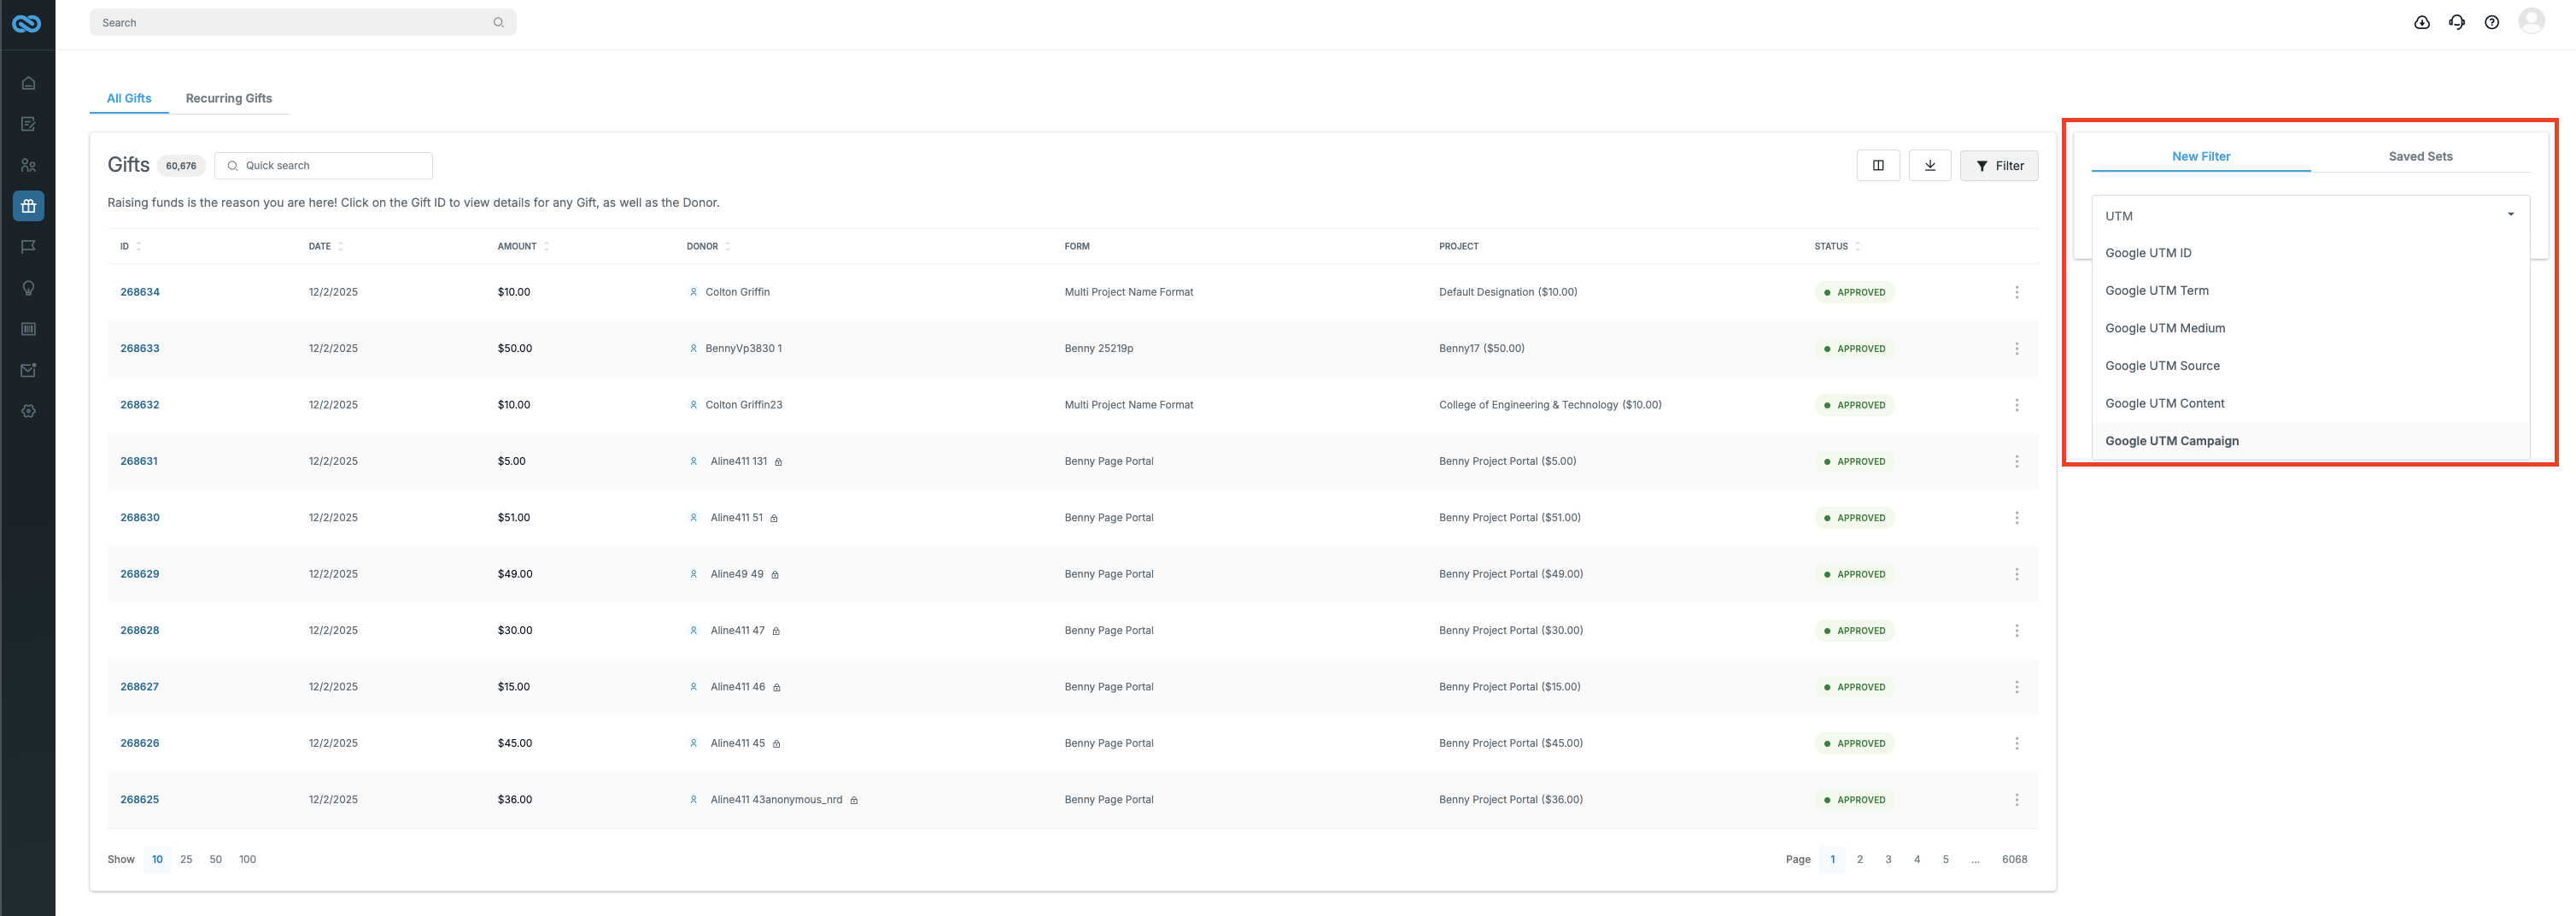This screenshot has height=916, width=2576.
Task: Open the headset support icon
Action: coord(2456,22)
